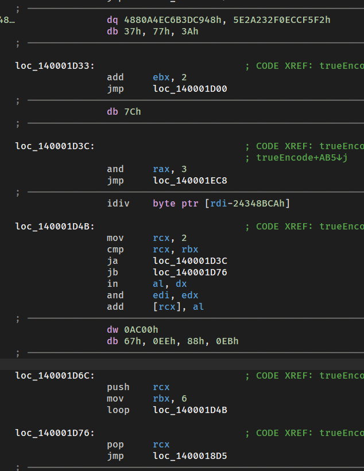This screenshot has width=364, height=471.
Task: Click the 'and rax, 3' instruction
Action: 147,169
